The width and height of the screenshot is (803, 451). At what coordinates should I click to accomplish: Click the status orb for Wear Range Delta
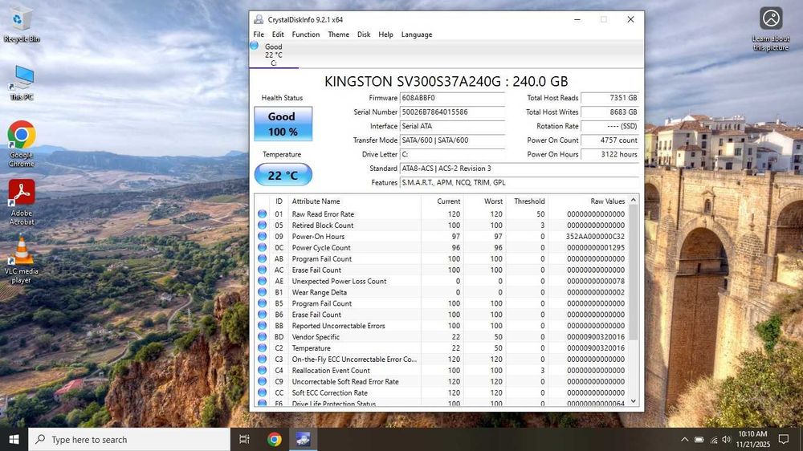(263, 292)
